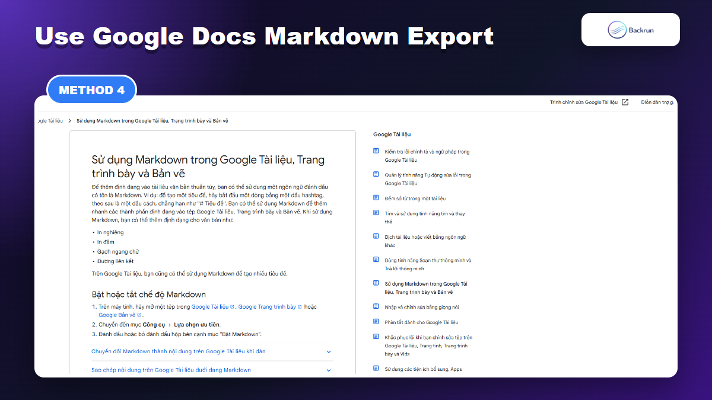
Task: Click the article title 'Sử dụng Markdown trong Google Tài liệu, Trang trình bày và Bản vẽ'
Action: (x=208, y=167)
